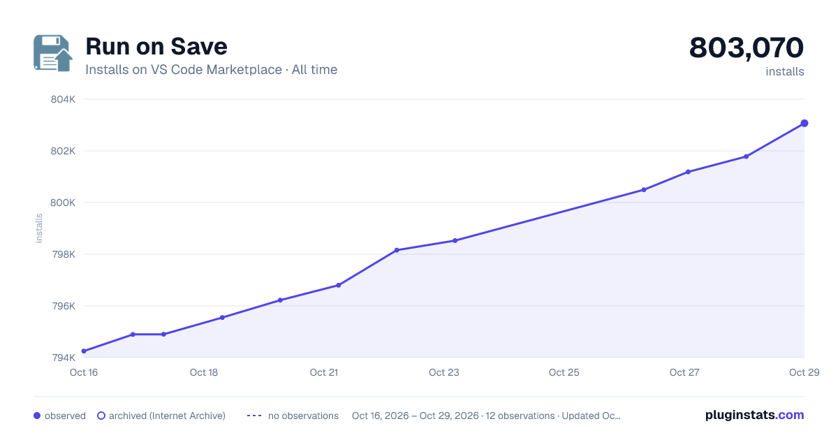Click the 802K y-axis label
Screen dimensions: 838x440
63,151
